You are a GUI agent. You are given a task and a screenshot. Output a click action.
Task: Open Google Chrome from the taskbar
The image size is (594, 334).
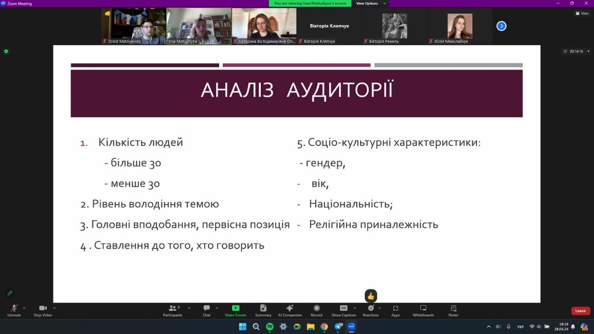click(x=324, y=327)
